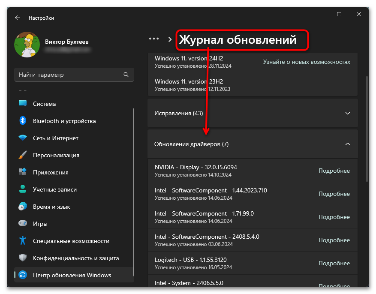Click the search magnifier icon
Screen dimensions: 376x294
coord(126,75)
